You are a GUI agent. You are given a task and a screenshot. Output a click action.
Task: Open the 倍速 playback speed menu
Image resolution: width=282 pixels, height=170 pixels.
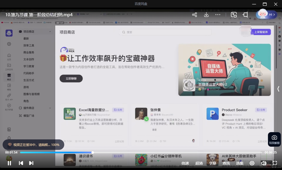click(185, 163)
